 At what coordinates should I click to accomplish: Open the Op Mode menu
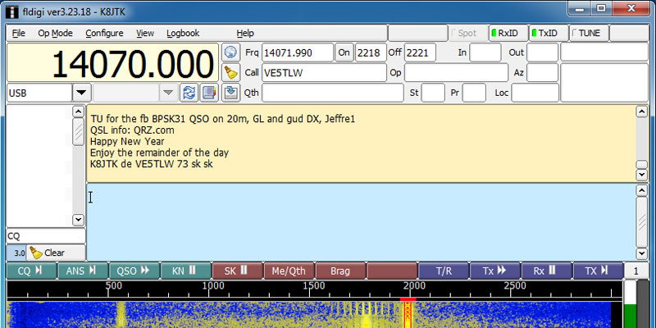55,33
